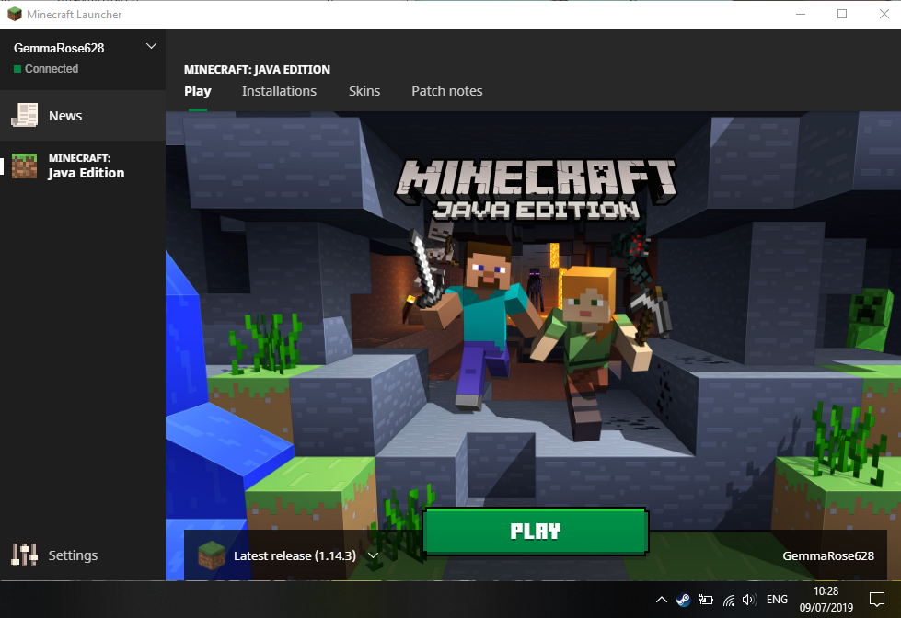This screenshot has width=901, height=618.
Task: Click the GemmaRose628 account name at top
Action: [x=59, y=48]
